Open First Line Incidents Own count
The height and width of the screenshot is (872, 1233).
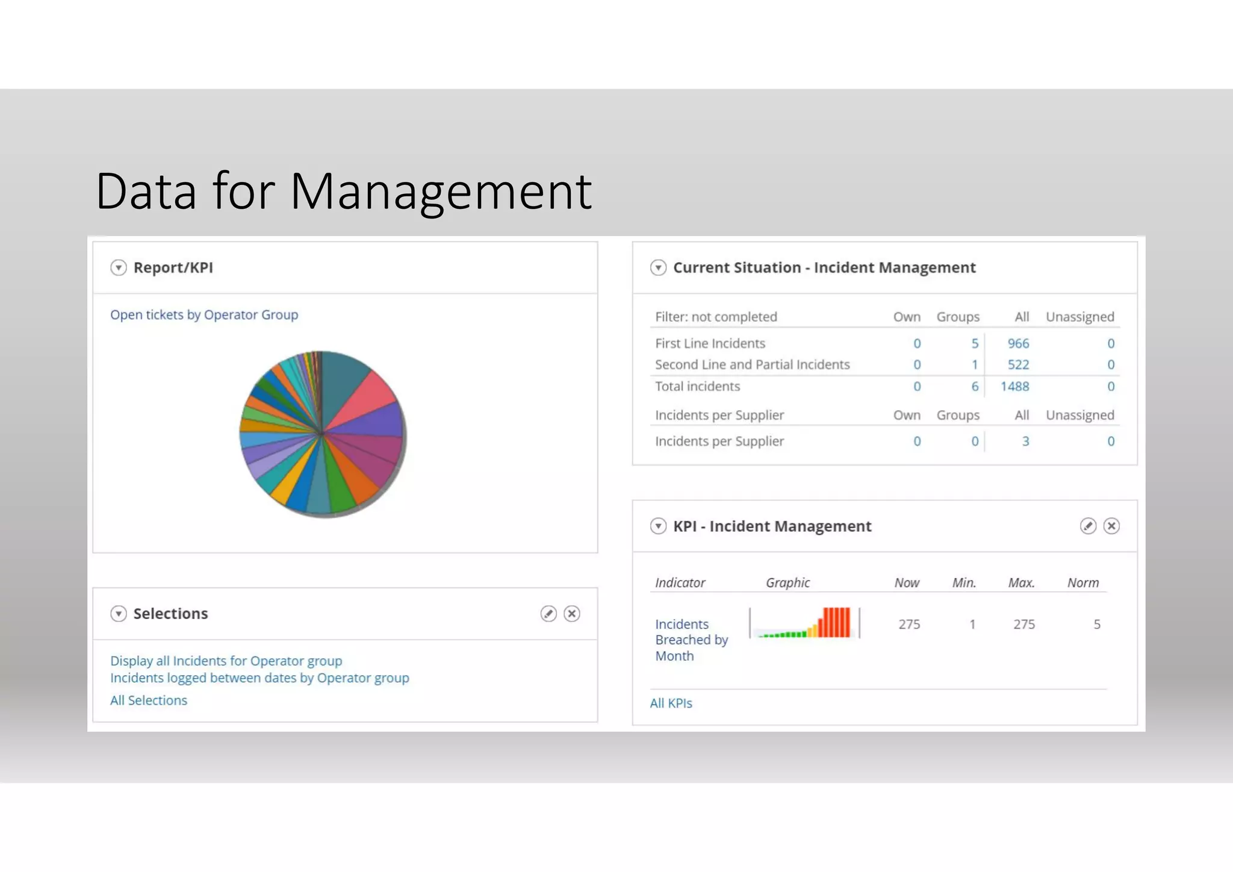917,343
